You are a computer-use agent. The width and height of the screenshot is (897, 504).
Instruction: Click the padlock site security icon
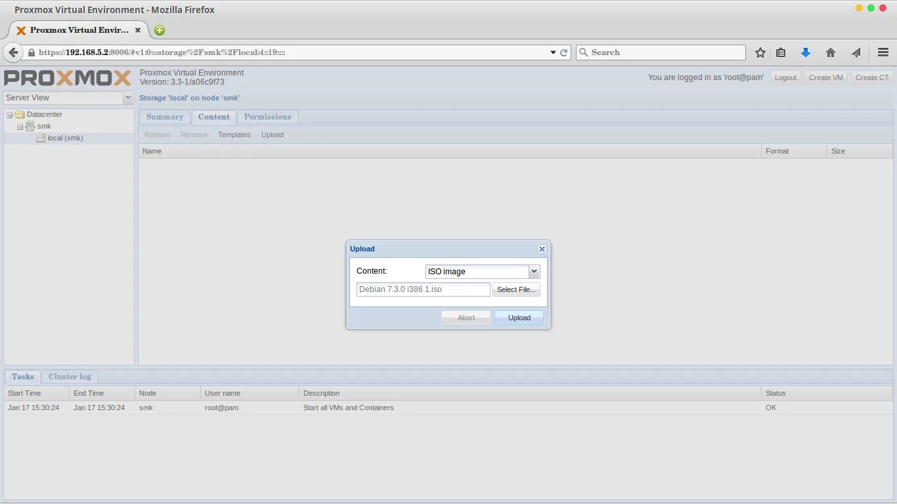[x=31, y=52]
